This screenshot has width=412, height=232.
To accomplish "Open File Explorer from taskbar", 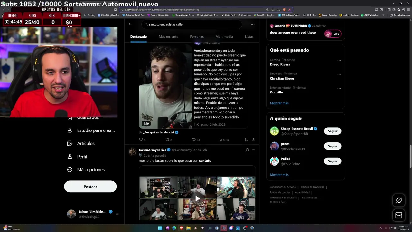I will [x=188, y=228].
